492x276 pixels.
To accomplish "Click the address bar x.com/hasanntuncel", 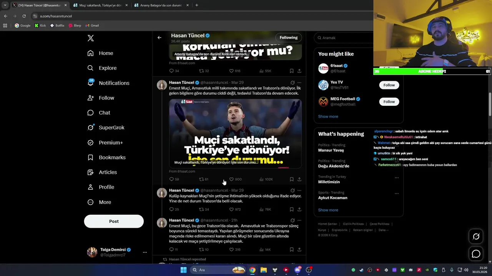I will click(x=56, y=16).
